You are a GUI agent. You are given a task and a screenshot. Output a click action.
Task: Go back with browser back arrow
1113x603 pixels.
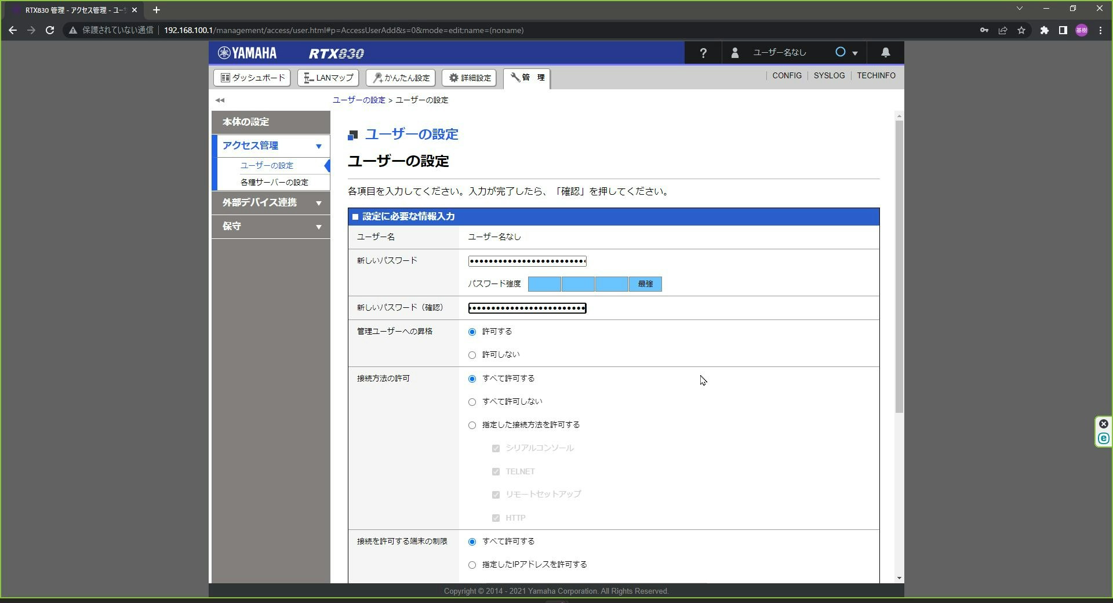coord(12,30)
